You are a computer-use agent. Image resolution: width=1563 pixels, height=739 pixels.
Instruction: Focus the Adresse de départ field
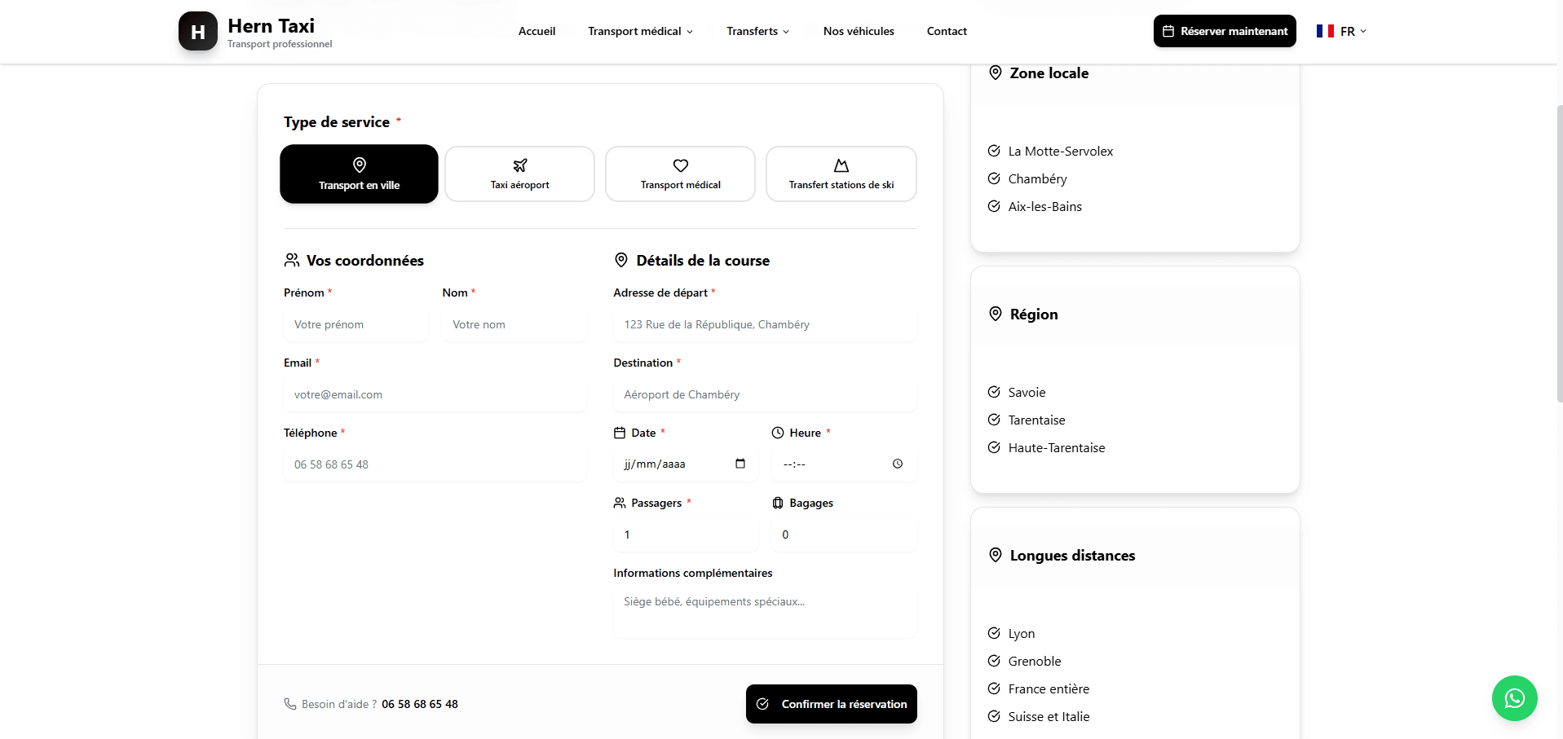point(765,324)
